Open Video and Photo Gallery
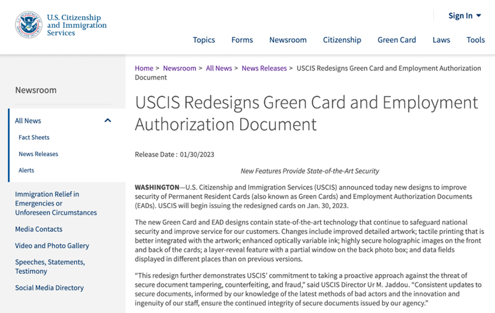Viewport: 495px width, 313px height. tap(52, 246)
